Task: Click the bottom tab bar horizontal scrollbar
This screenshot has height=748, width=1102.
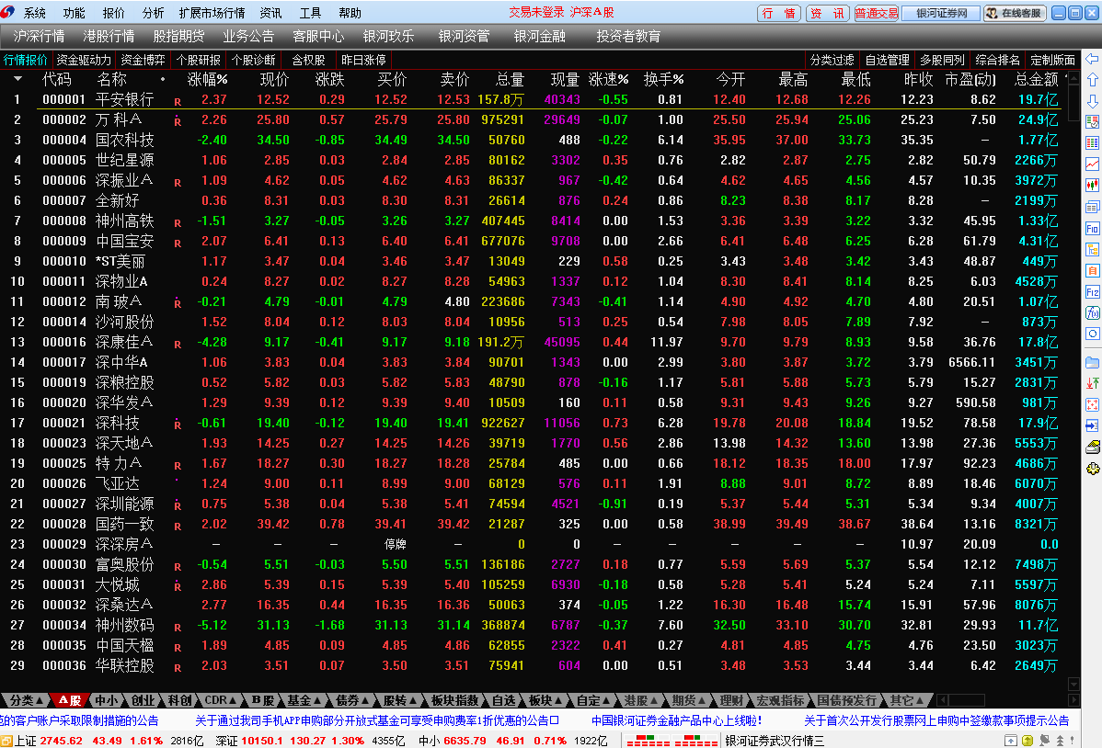Action: [1008, 700]
